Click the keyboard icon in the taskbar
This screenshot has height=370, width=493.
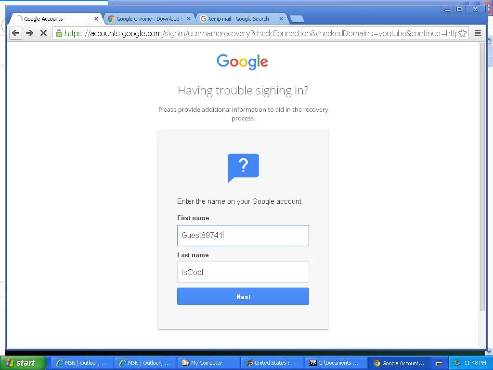click(x=439, y=363)
